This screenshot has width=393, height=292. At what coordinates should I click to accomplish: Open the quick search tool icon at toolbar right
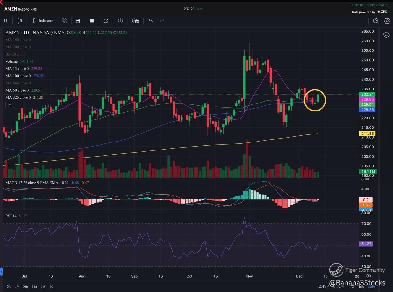tap(376, 21)
